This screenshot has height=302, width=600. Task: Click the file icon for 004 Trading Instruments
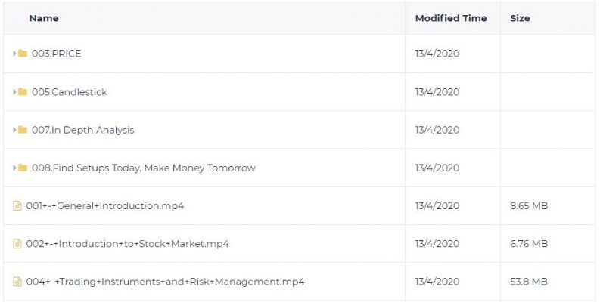pyautogui.click(x=17, y=282)
